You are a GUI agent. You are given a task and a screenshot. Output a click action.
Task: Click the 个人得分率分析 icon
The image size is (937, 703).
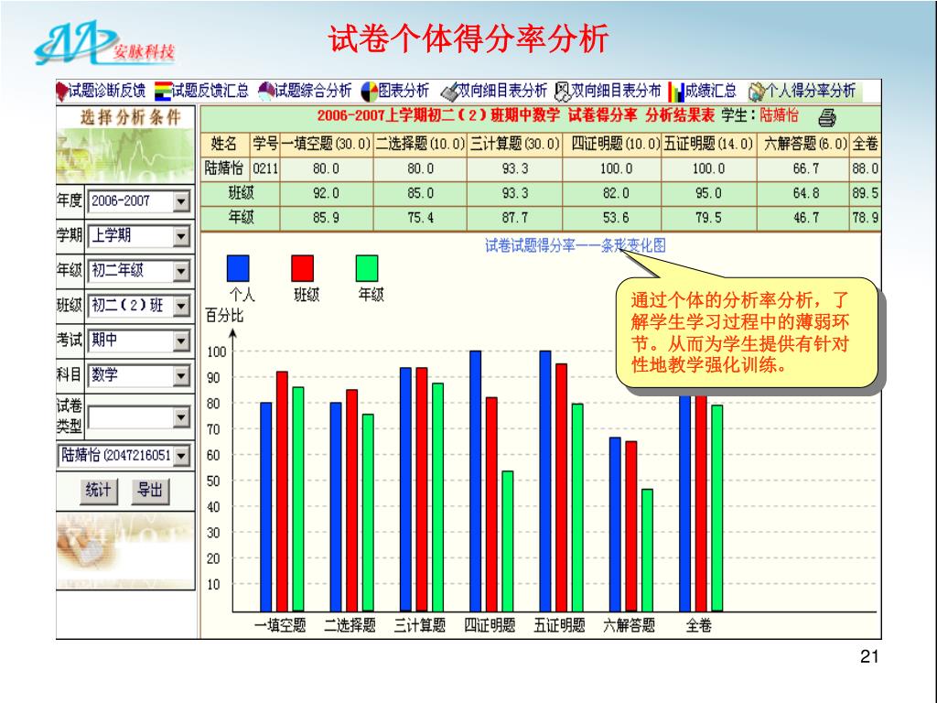click(757, 91)
